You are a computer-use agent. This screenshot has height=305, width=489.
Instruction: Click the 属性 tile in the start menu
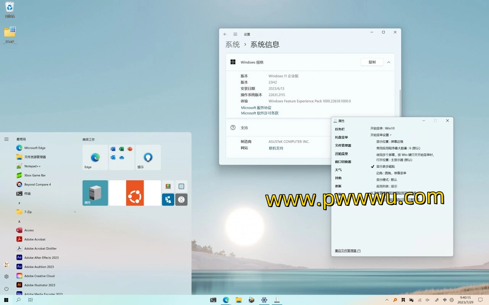[95, 193]
